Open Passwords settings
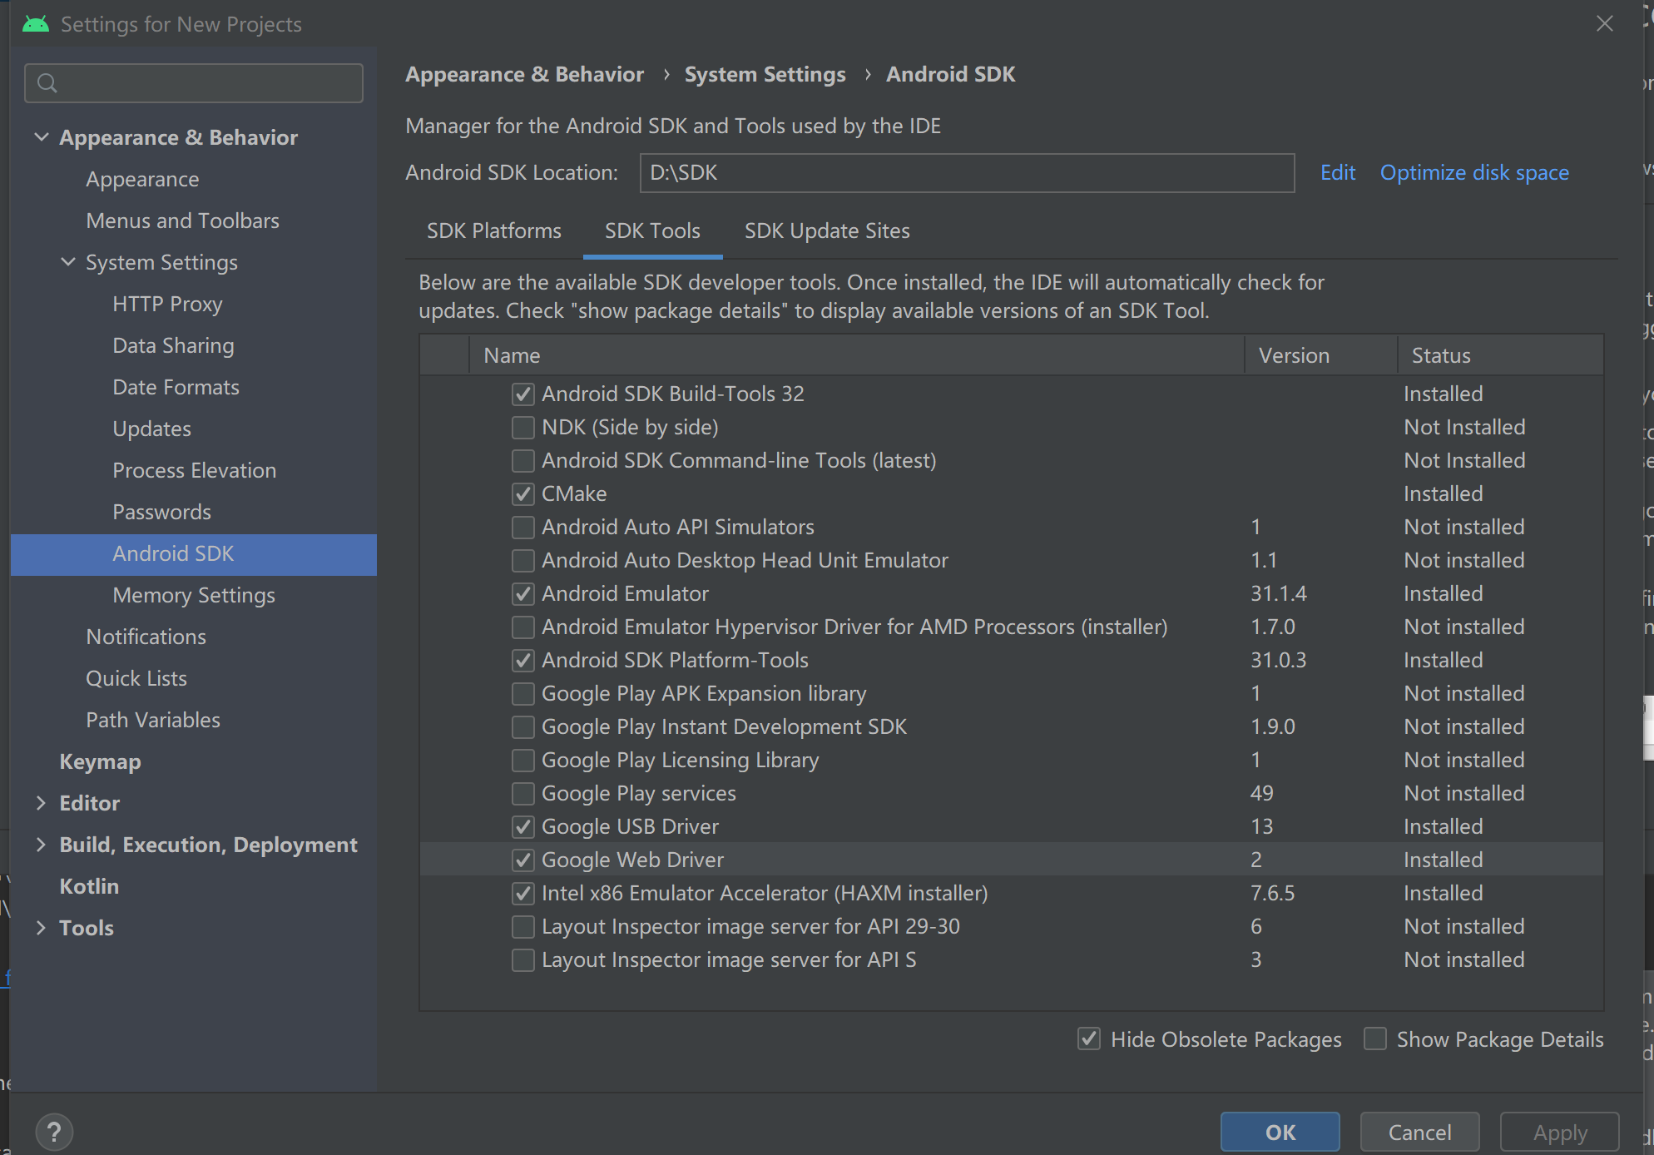 [x=161, y=512]
